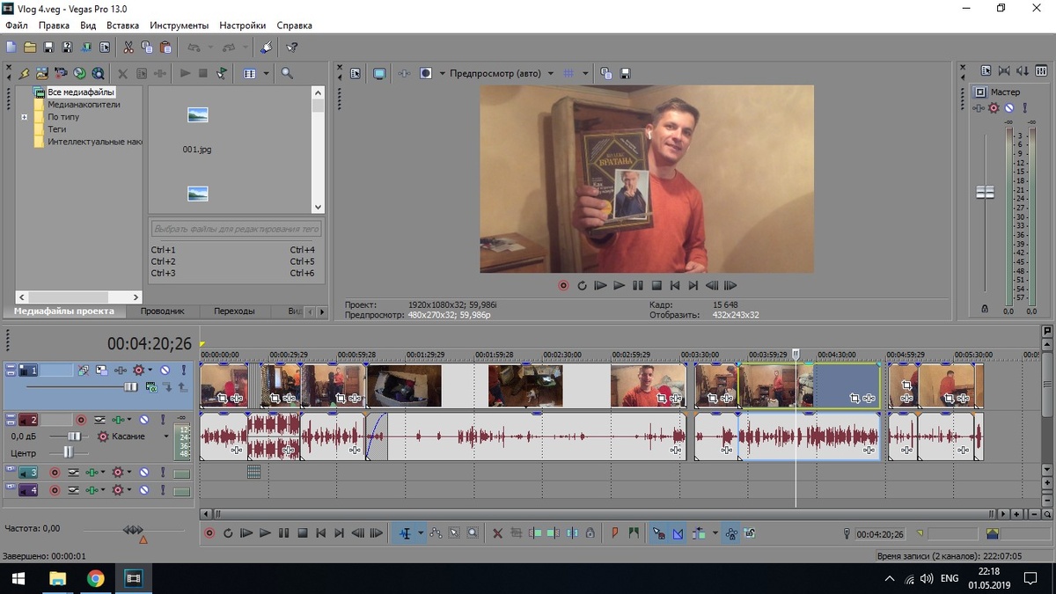Click the Video Preview on External Monitor icon
The height and width of the screenshot is (594, 1056).
click(379, 73)
